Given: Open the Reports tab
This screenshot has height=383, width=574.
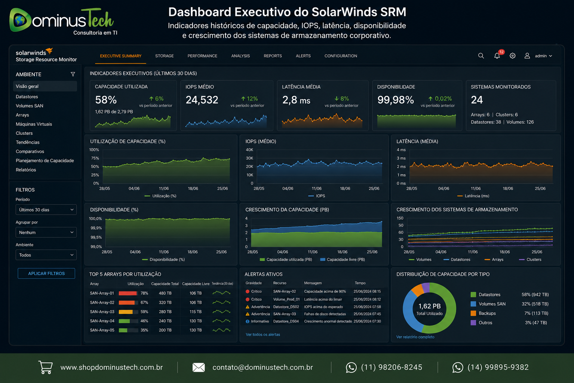Looking at the screenshot, I should [273, 56].
